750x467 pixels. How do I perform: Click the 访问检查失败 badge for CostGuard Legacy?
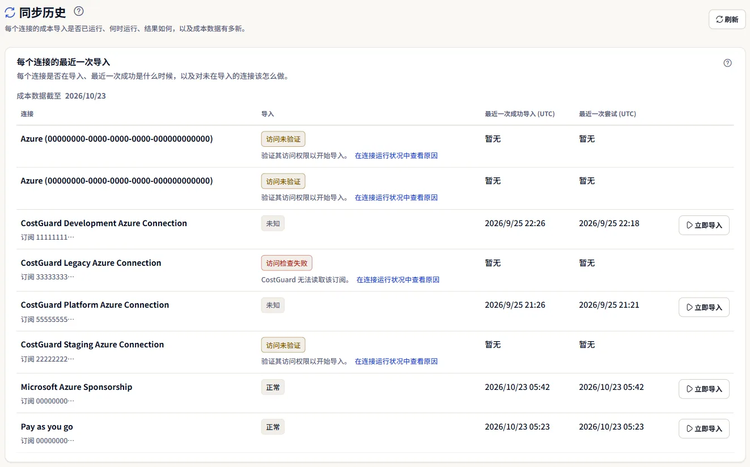(287, 263)
